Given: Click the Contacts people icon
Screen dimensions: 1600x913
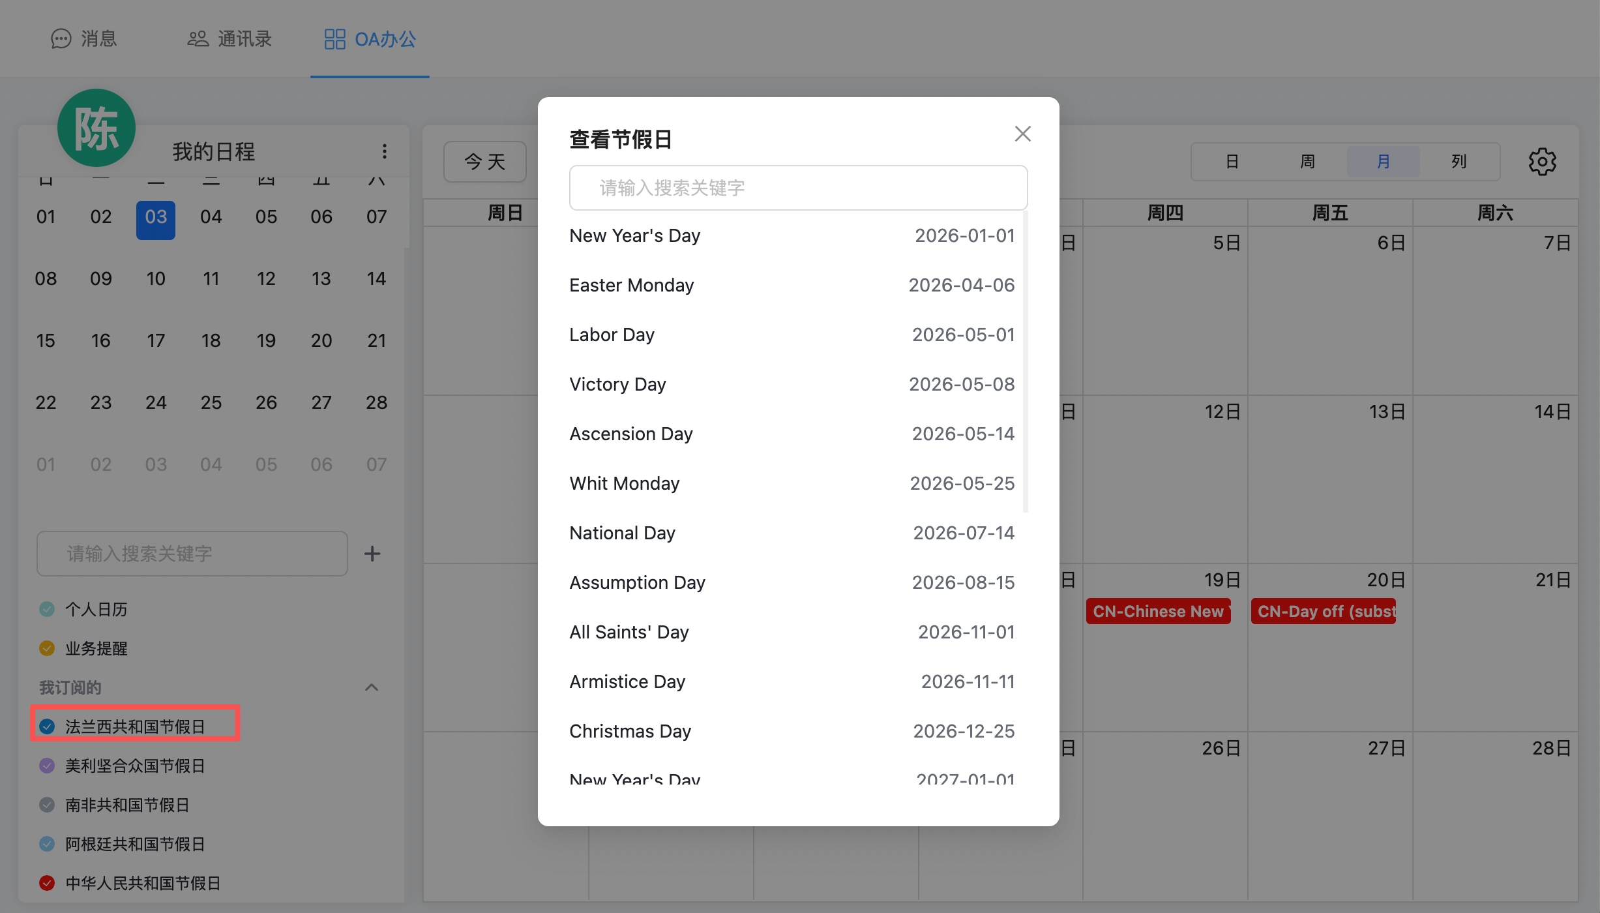Looking at the screenshot, I should tap(198, 39).
